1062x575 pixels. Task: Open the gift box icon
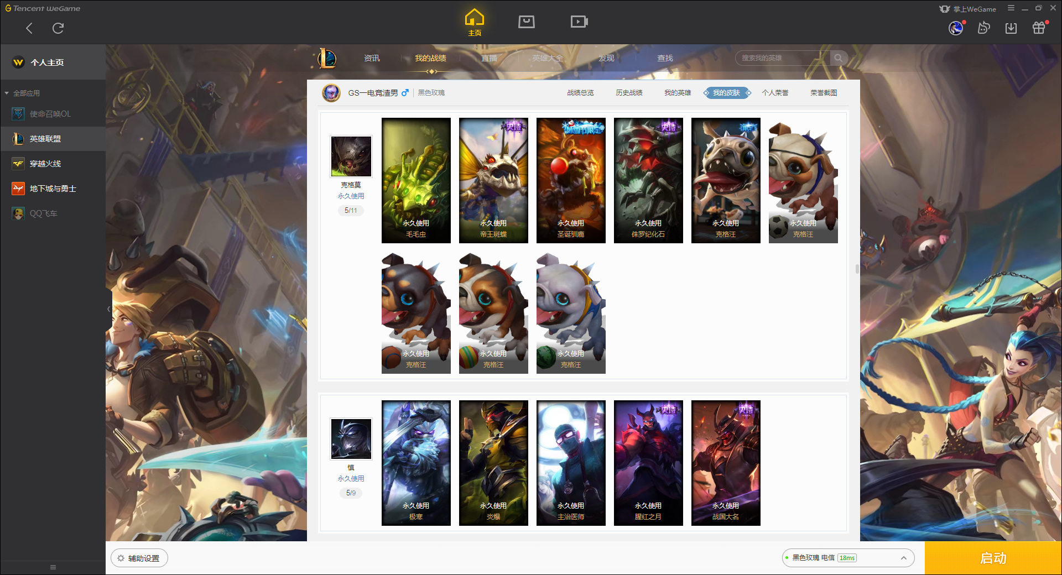coord(1039,28)
